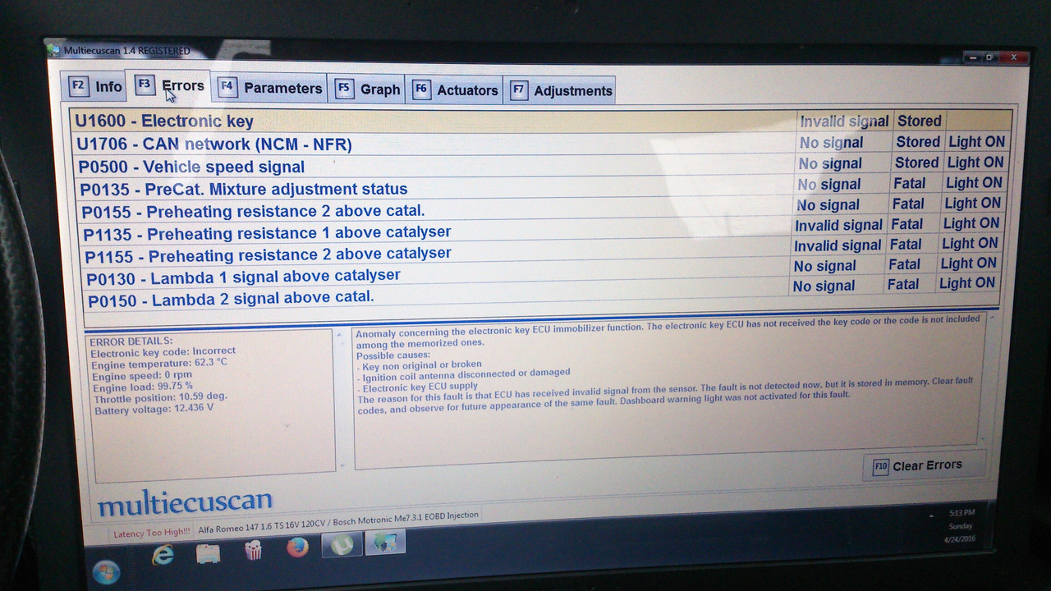Image resolution: width=1051 pixels, height=591 pixels.
Task: Select P1155 Preheating resistance 2 above catalyser
Action: [x=541, y=250]
